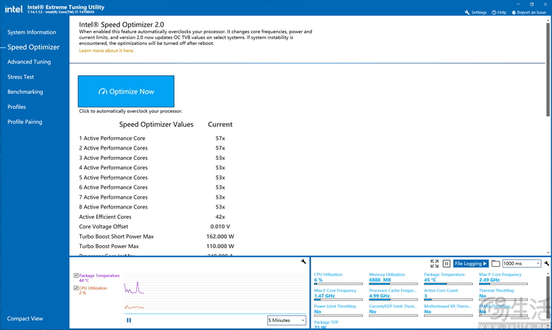Click the 110.000 W value
Screen dimensions: 552x330
(220, 246)
